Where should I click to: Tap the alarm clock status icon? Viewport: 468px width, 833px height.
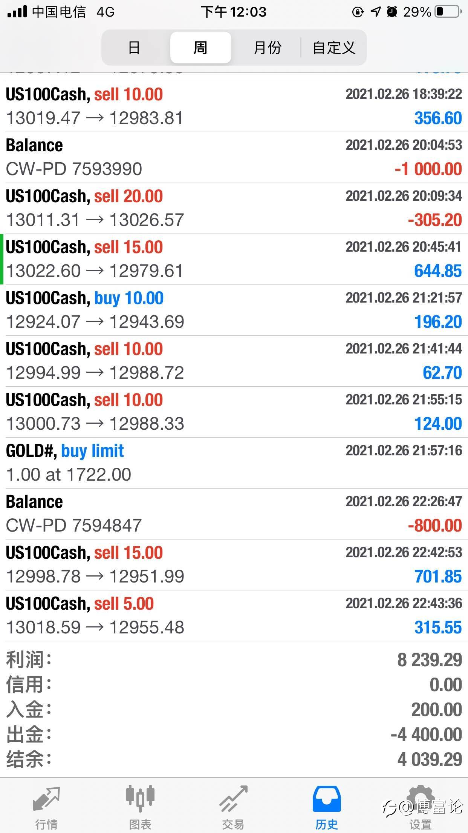[392, 12]
